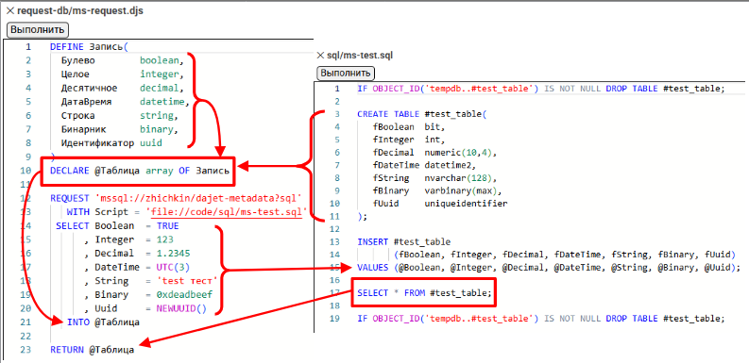Click the 'fUuid uniqueidentifier' column line
Screen dimensions: 749x363
(x=440, y=204)
